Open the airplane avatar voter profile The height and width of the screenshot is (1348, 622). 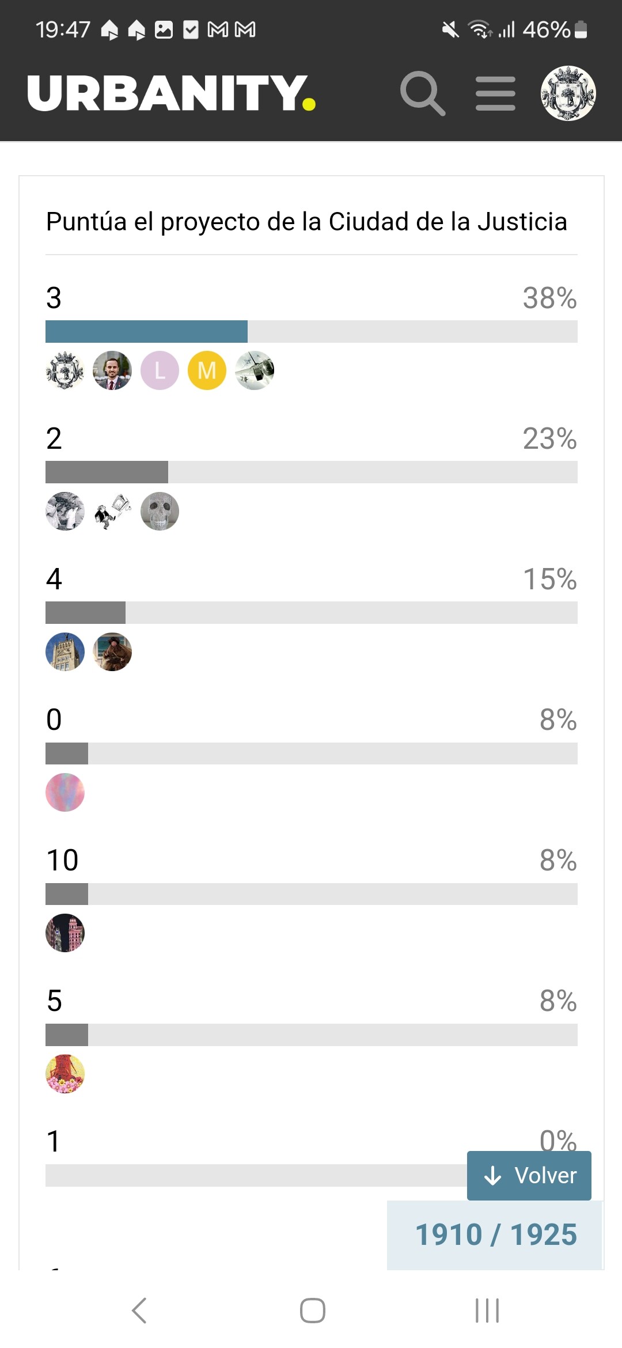pyautogui.click(x=255, y=370)
